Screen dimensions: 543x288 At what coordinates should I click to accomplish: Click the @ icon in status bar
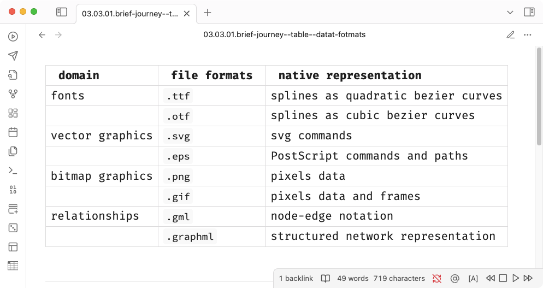(455, 278)
